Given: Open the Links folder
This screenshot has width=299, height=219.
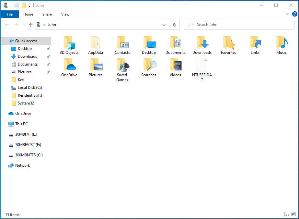Looking at the screenshot, I should (x=255, y=45).
